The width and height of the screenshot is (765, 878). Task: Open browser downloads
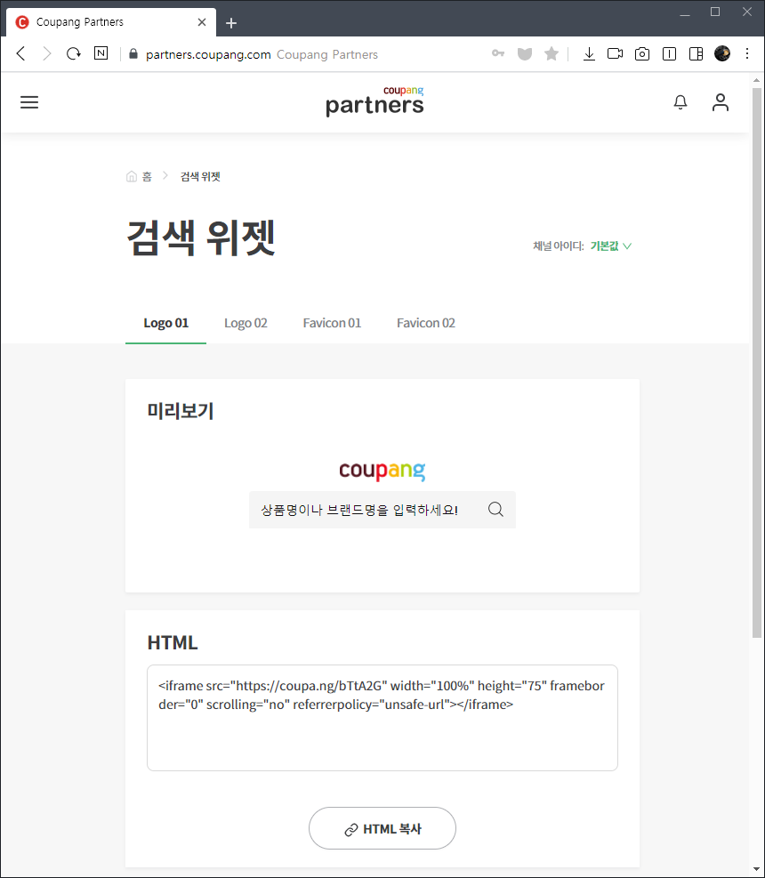(589, 53)
